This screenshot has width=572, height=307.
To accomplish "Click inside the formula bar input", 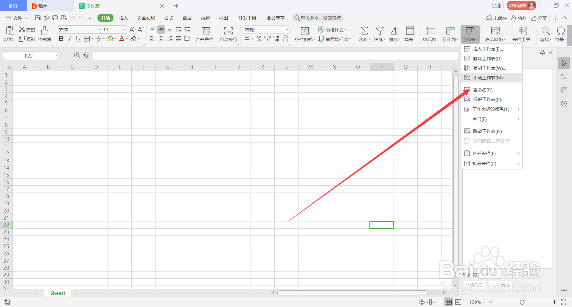I will click(x=275, y=55).
